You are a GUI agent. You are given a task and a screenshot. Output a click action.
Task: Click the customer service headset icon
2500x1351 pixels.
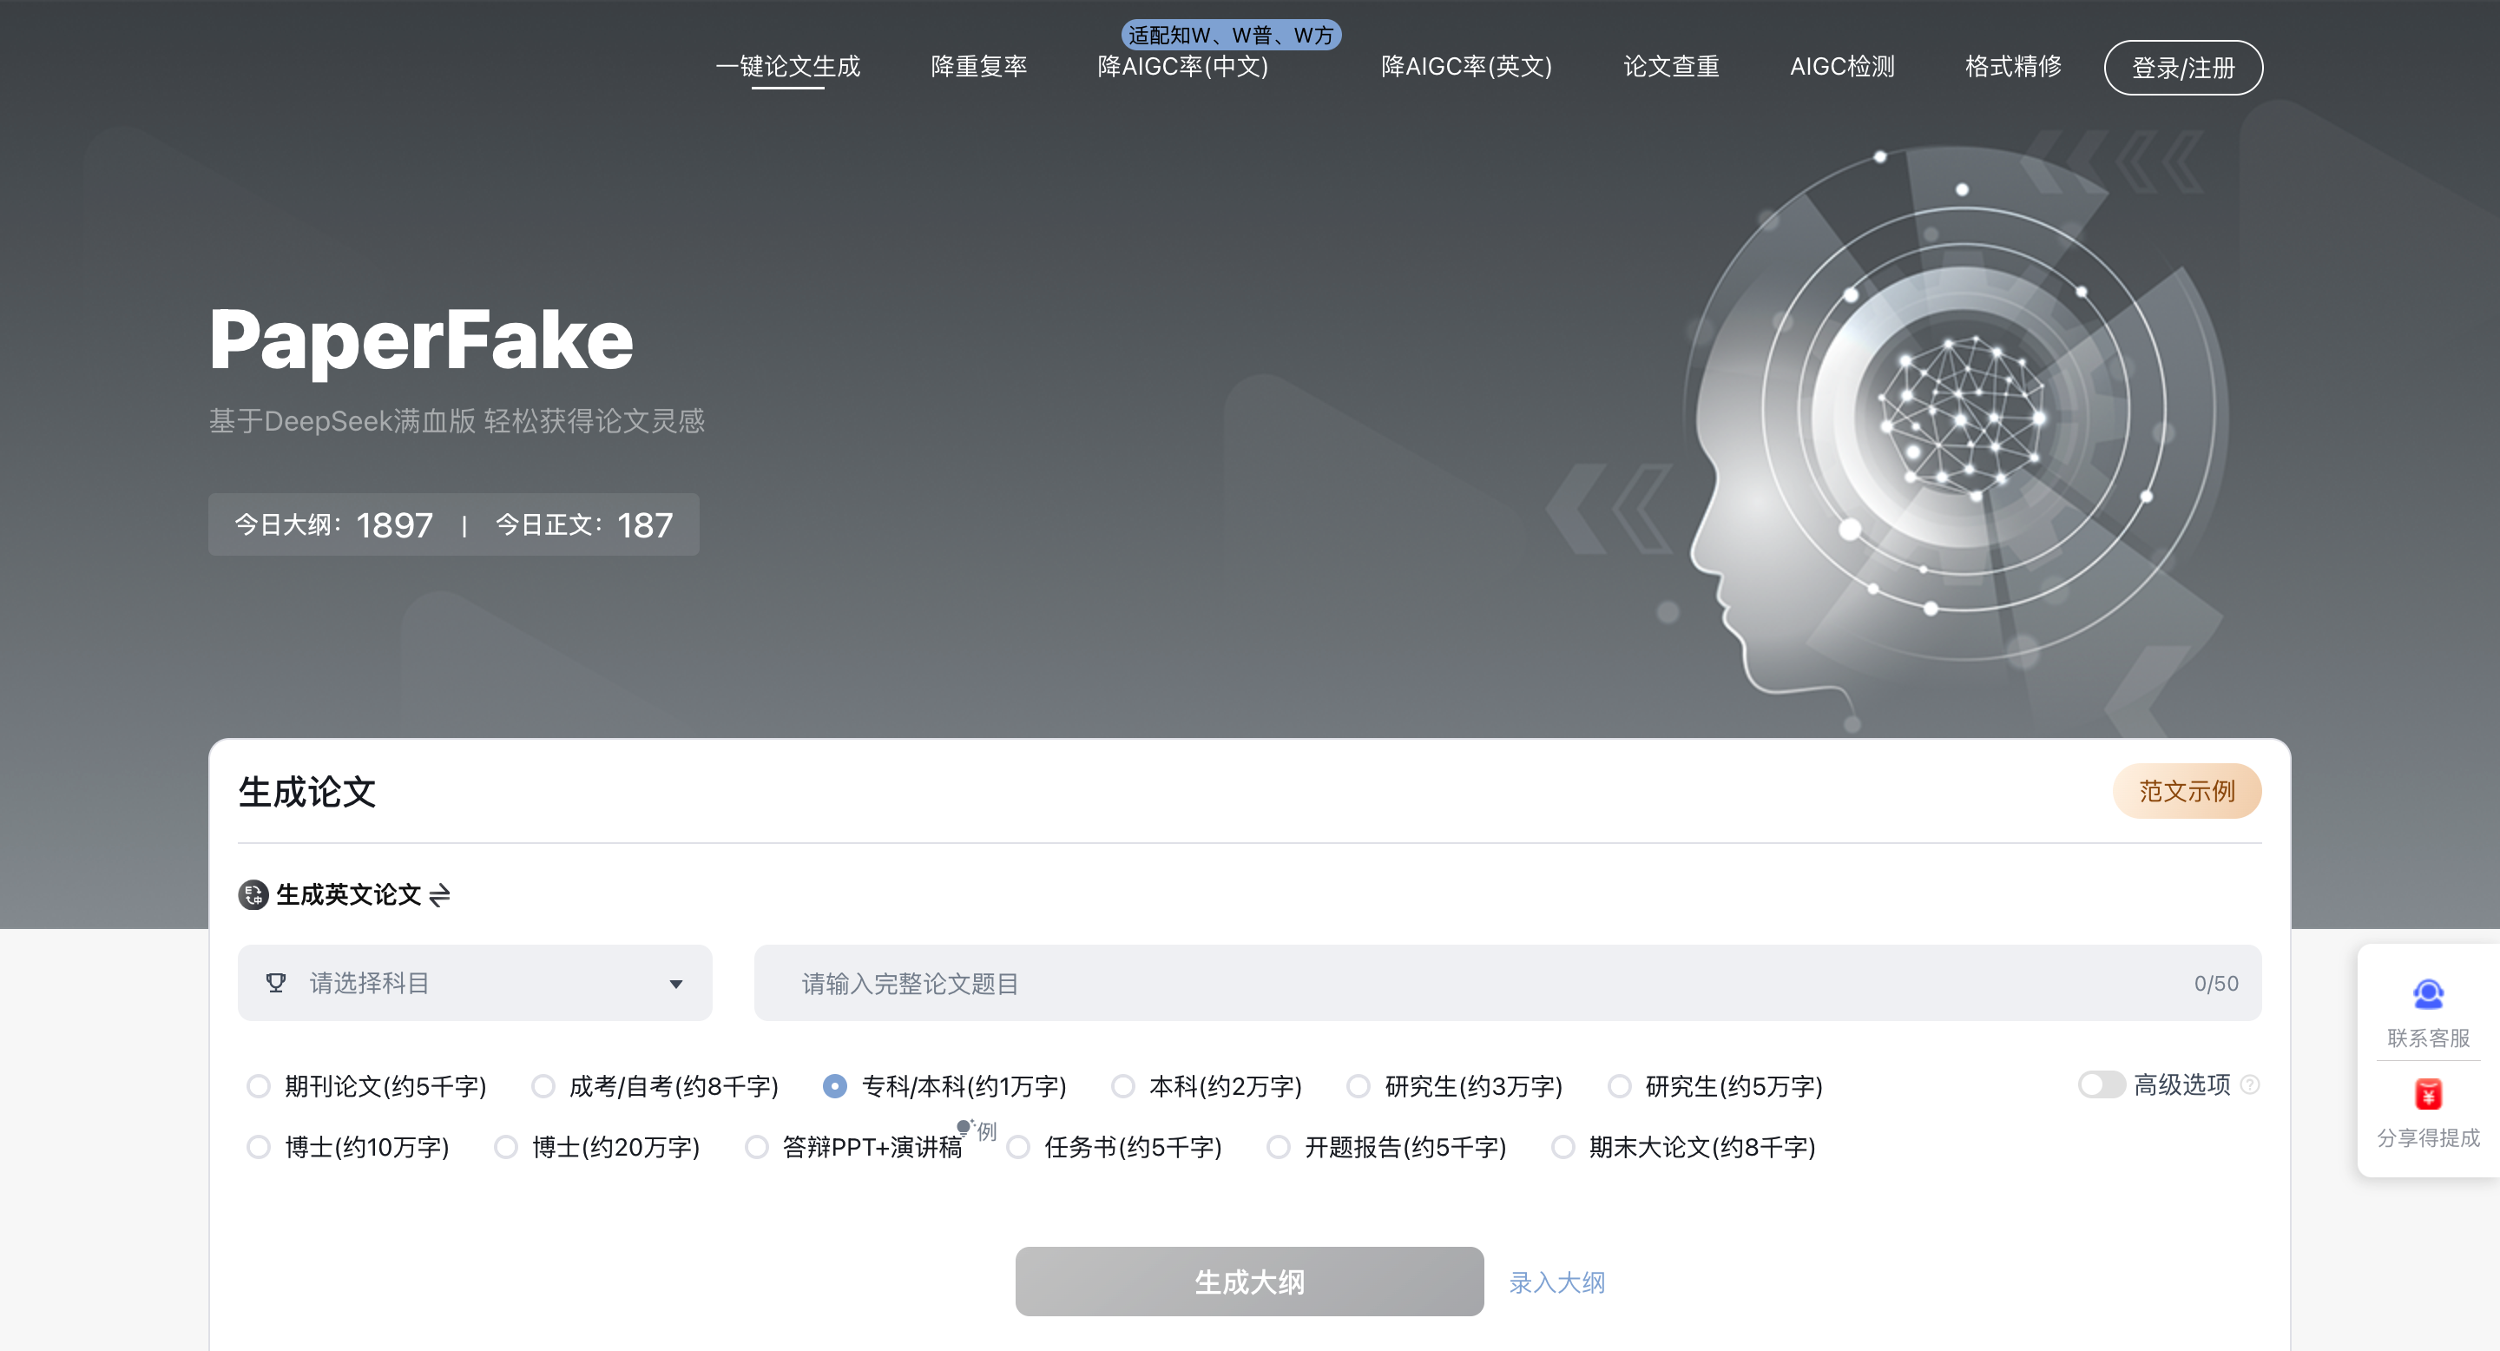point(2427,994)
